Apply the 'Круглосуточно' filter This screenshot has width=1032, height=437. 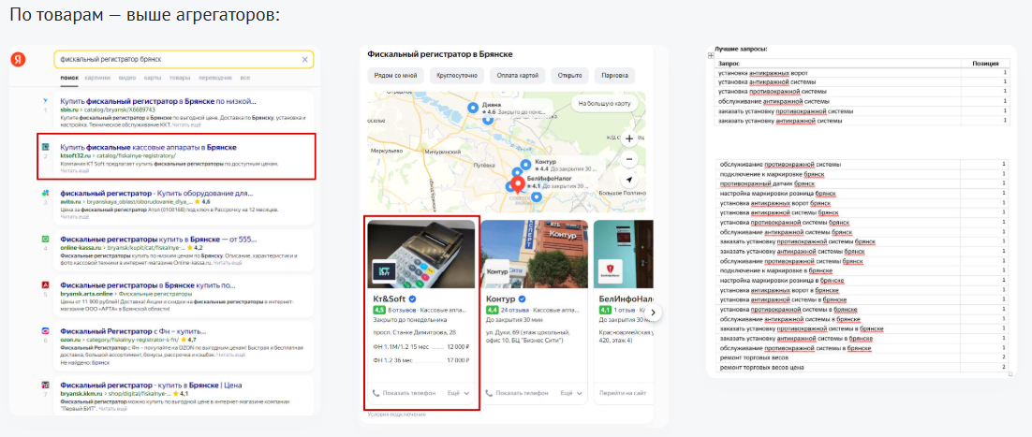pos(457,76)
